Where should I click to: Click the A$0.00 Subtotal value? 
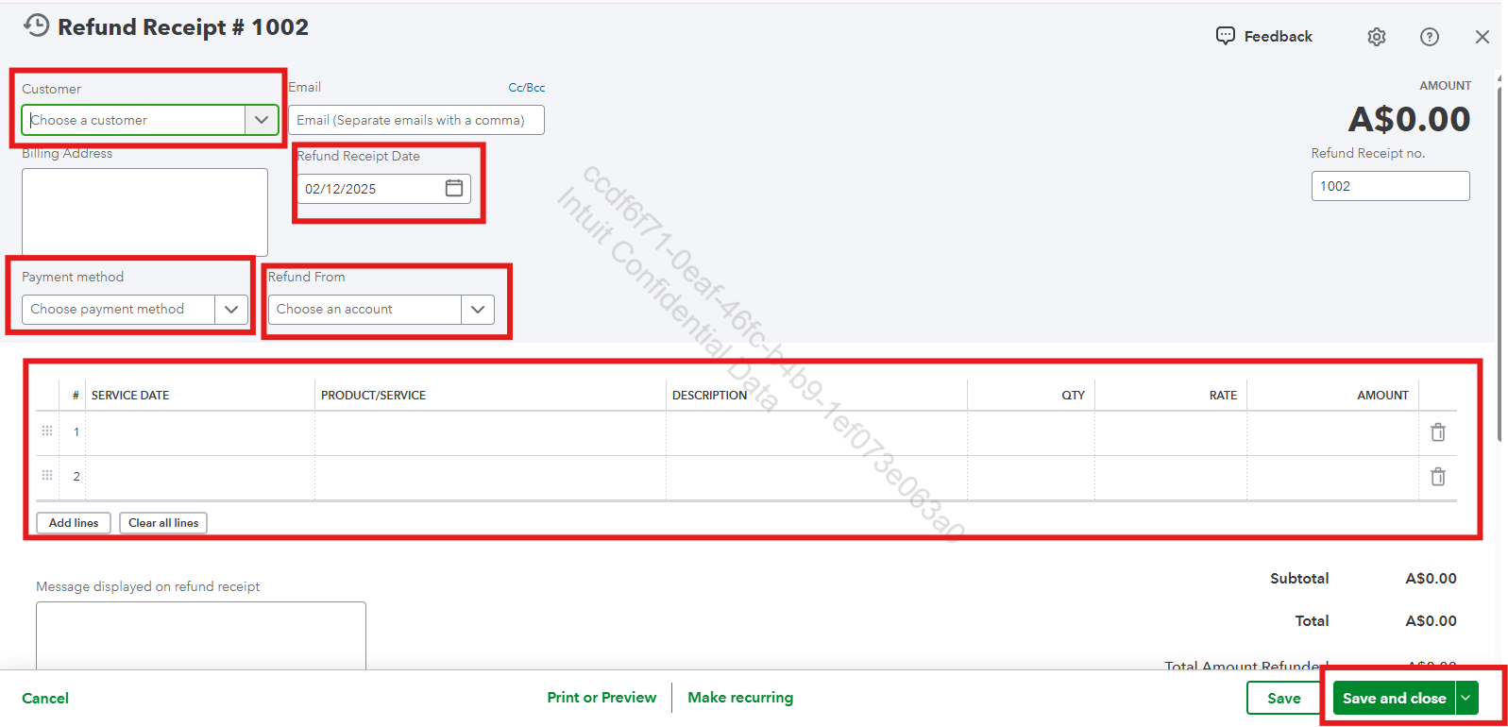point(1431,579)
